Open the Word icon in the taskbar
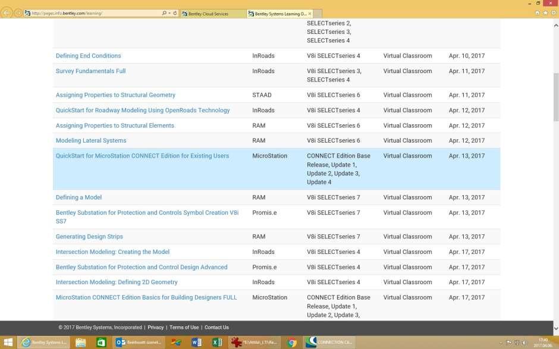Viewport: 559px width, 349px height. (196, 342)
